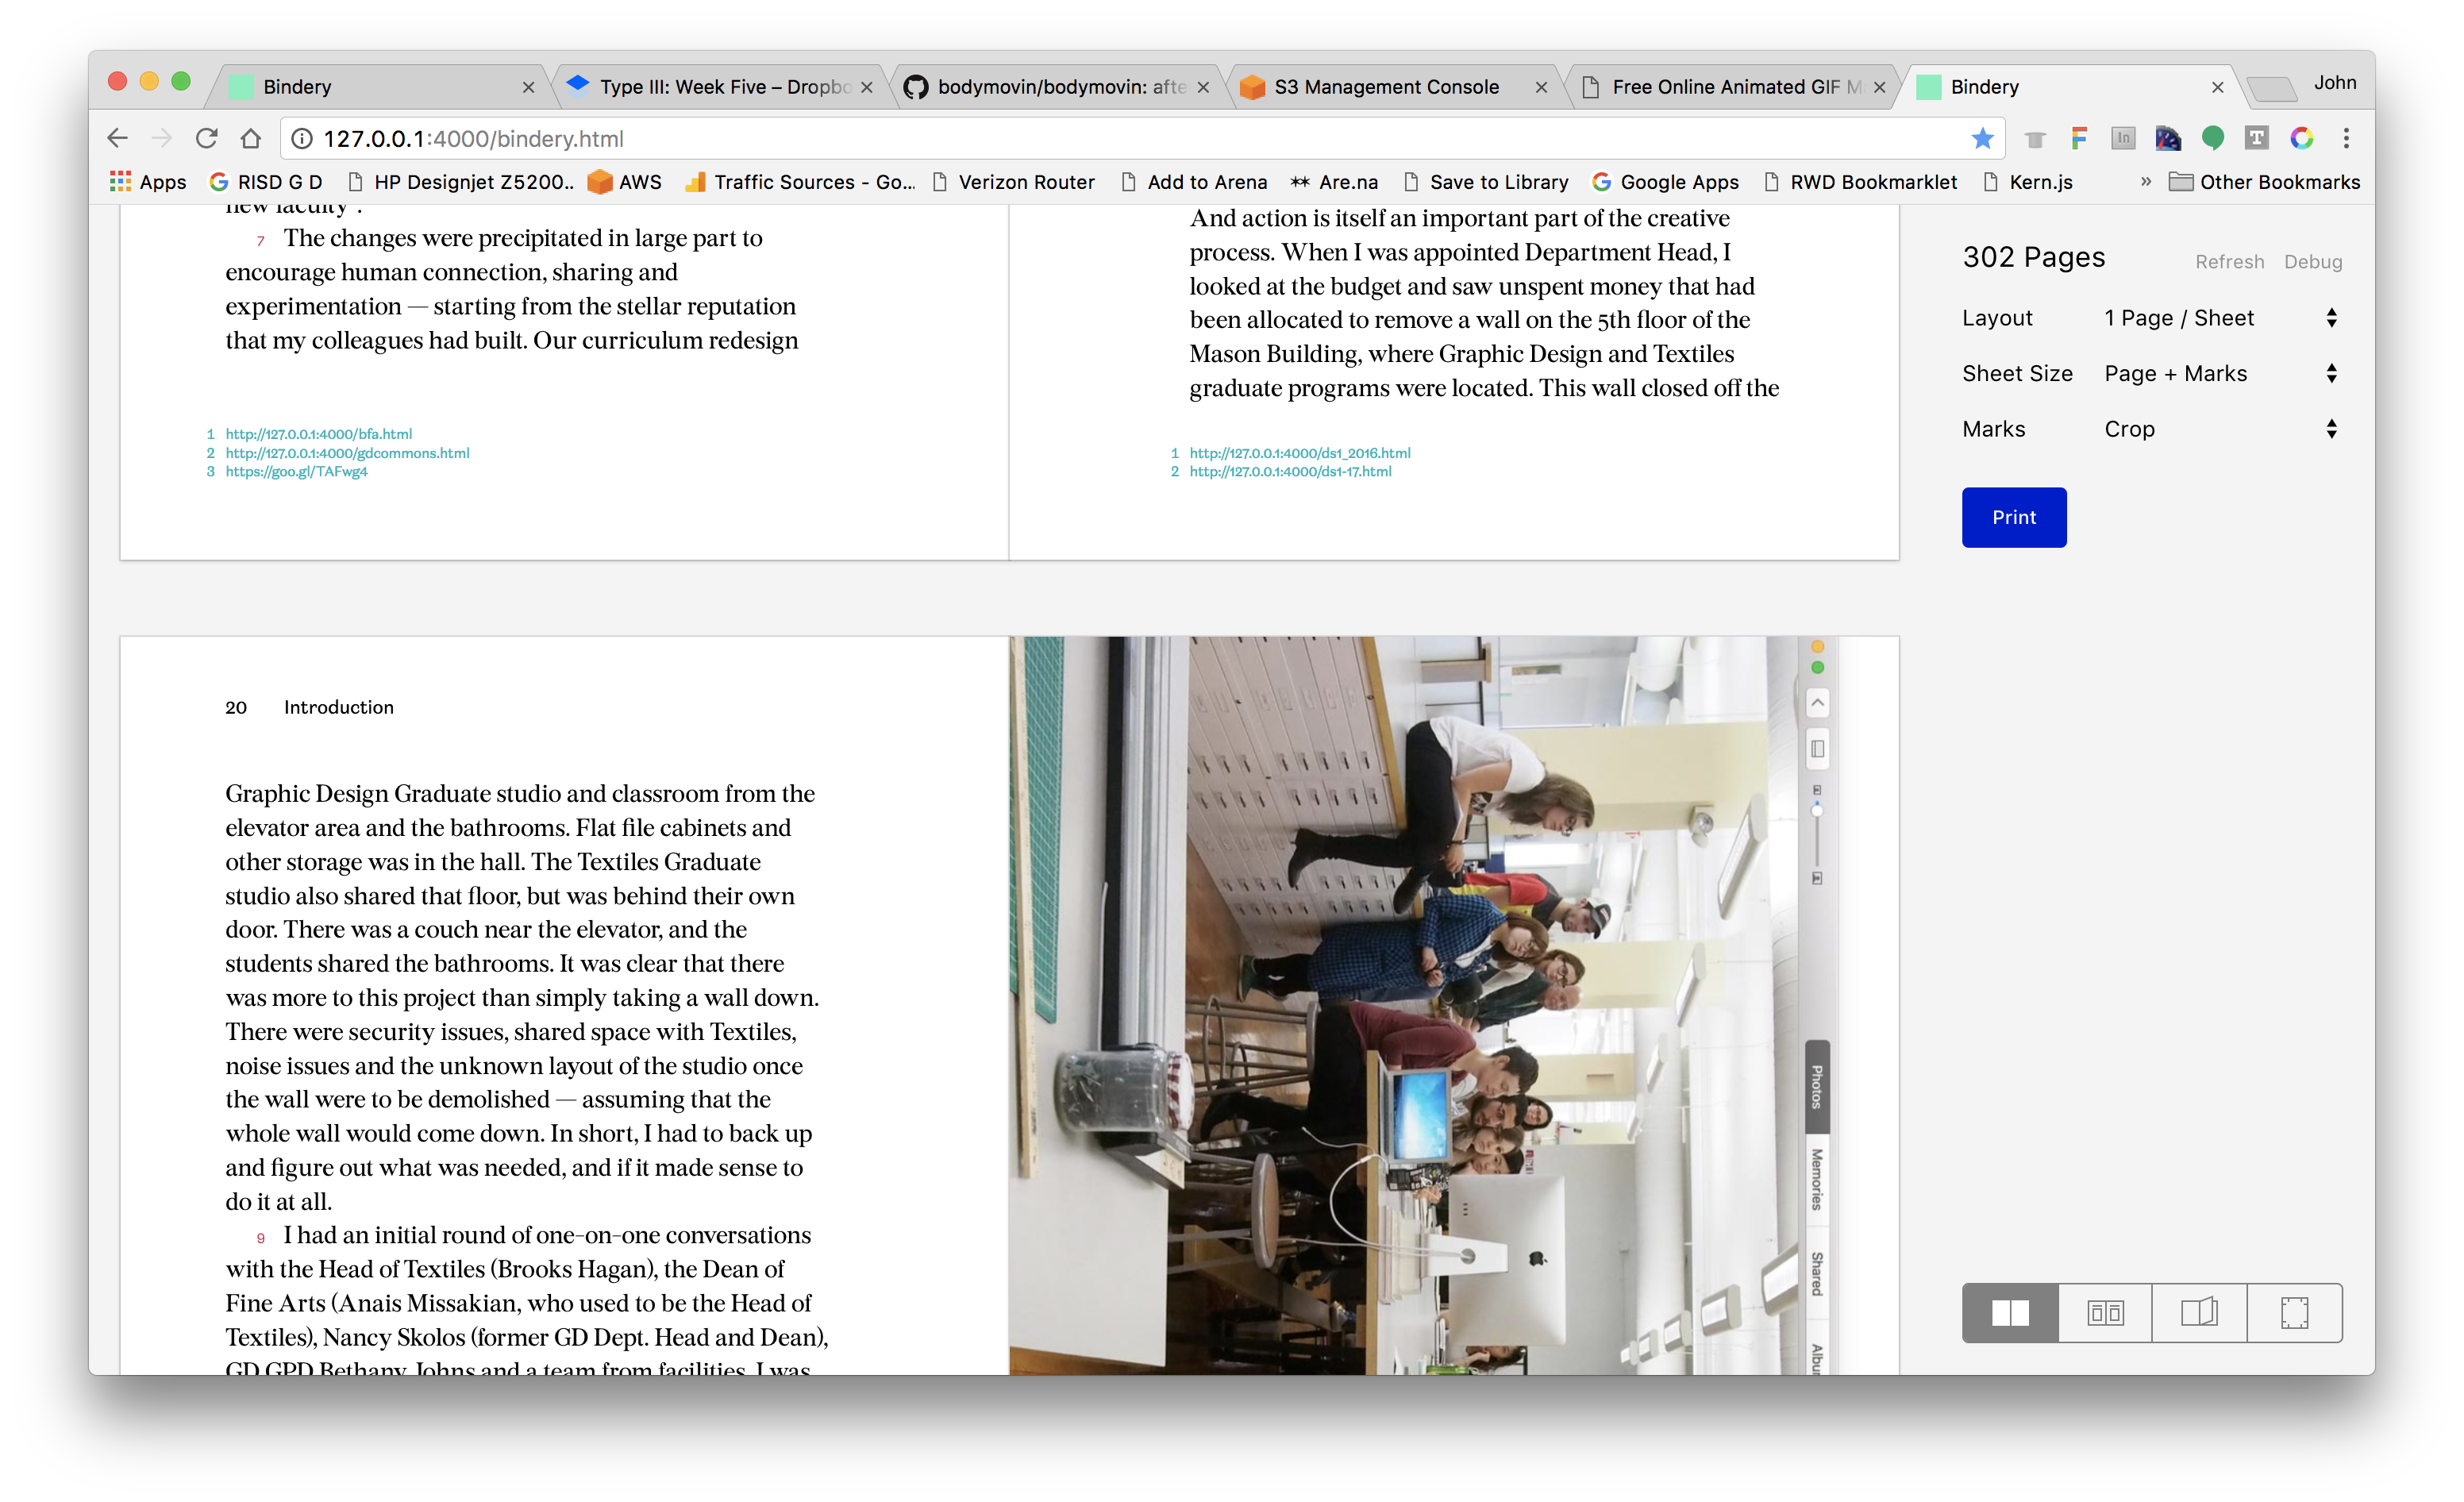Click the colorful ring extension icon

(2301, 139)
